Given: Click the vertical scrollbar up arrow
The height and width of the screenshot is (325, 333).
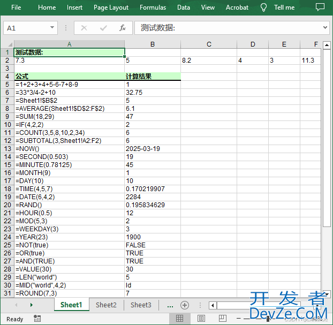Looking at the screenshot, I should (327, 45).
